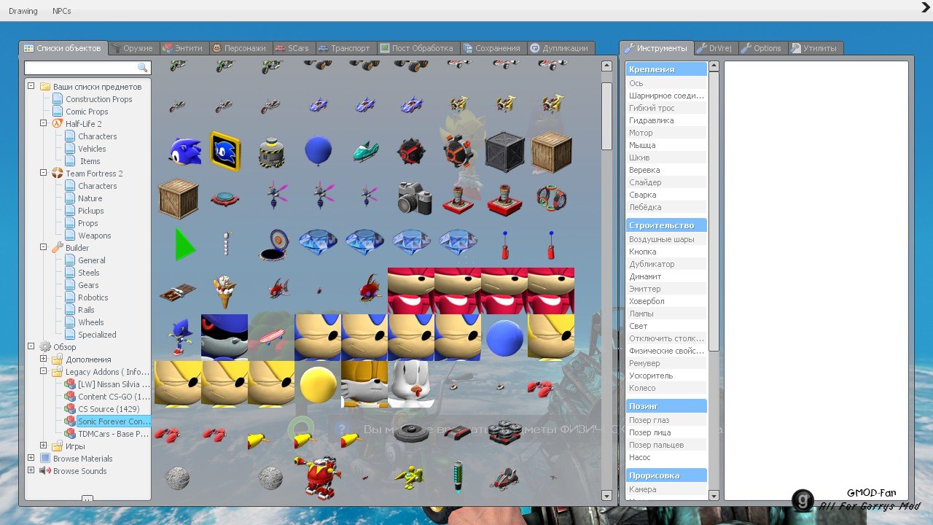Collapse the Builder tree node
This screenshot has height=525, width=933.
(44, 247)
